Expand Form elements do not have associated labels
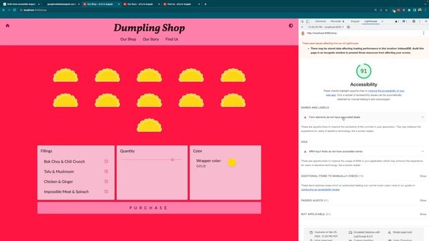 (x=363, y=117)
